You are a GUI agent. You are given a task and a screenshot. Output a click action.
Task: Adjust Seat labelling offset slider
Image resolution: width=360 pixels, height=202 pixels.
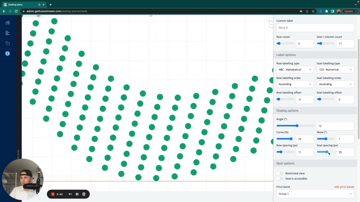(326, 99)
